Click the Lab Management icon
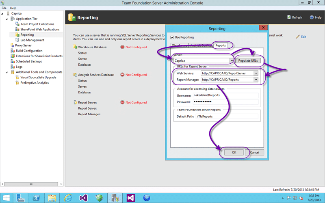This screenshot has width=325, height=203. coord(17,40)
